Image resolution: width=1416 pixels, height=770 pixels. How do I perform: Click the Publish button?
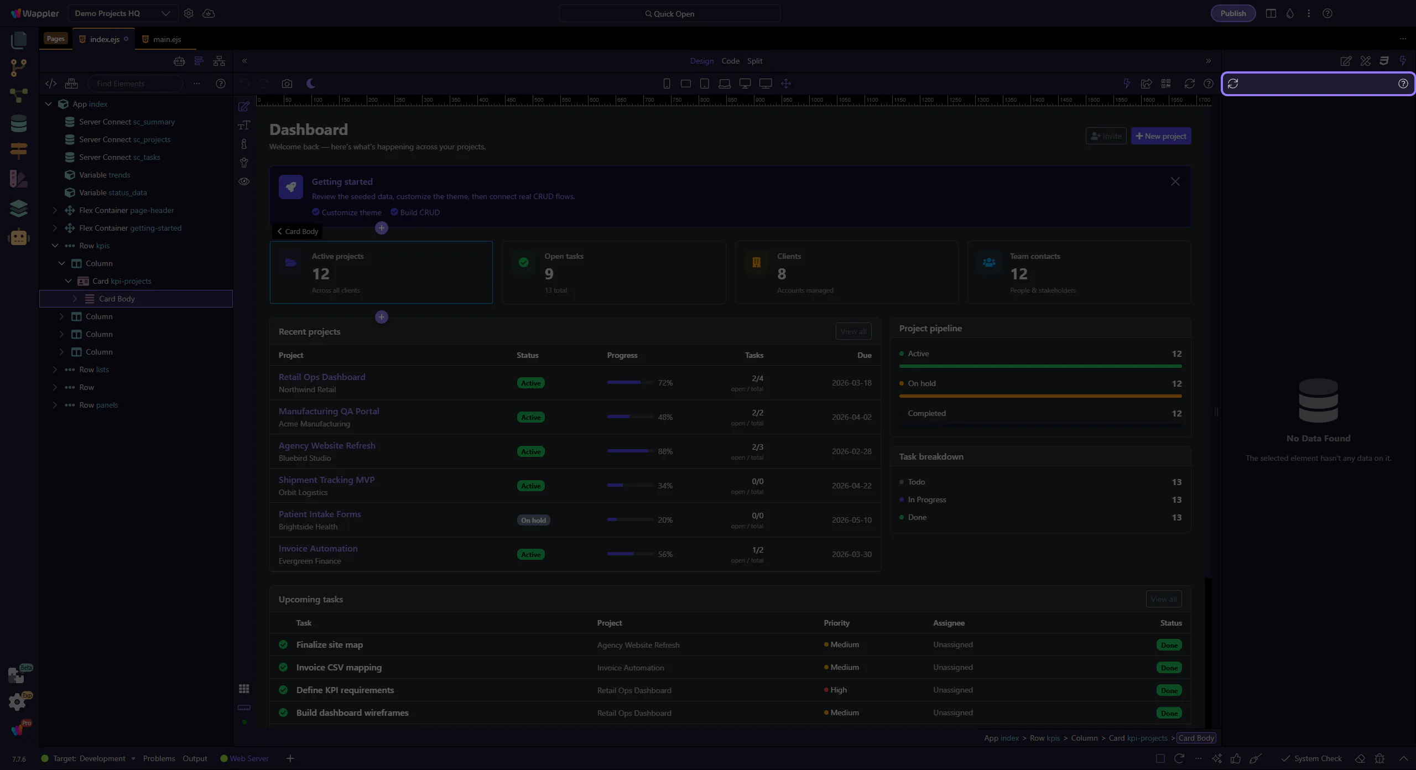click(1233, 13)
